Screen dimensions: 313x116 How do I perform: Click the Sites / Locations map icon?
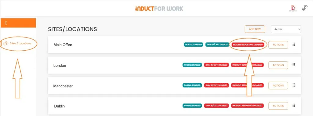[x=6, y=43]
